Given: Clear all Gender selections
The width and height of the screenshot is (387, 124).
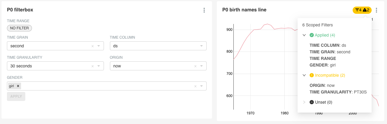Looking at the screenshot, I should [x=195, y=86].
